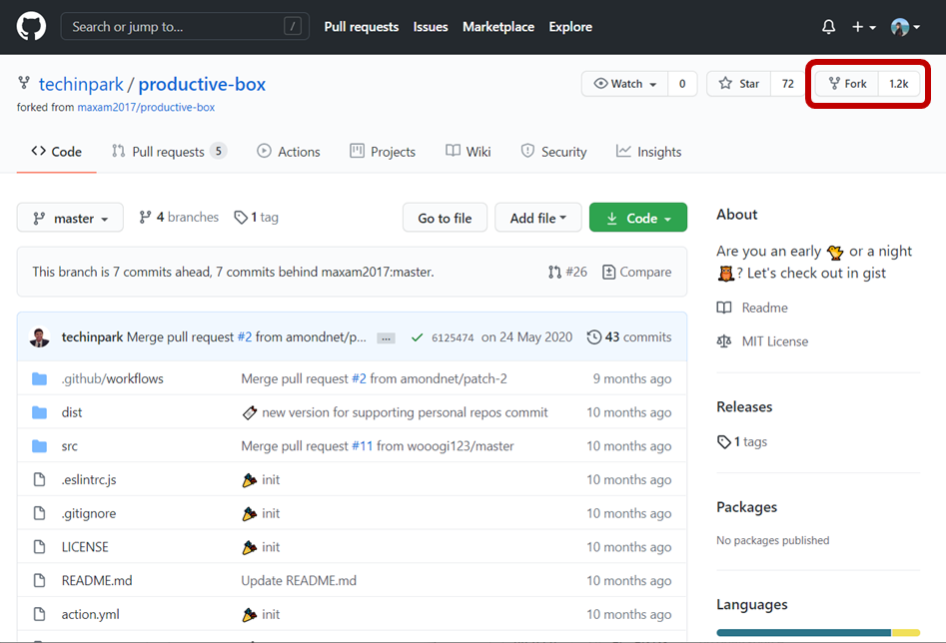Expand the Add file dropdown
This screenshot has width=946, height=643.
[537, 218]
